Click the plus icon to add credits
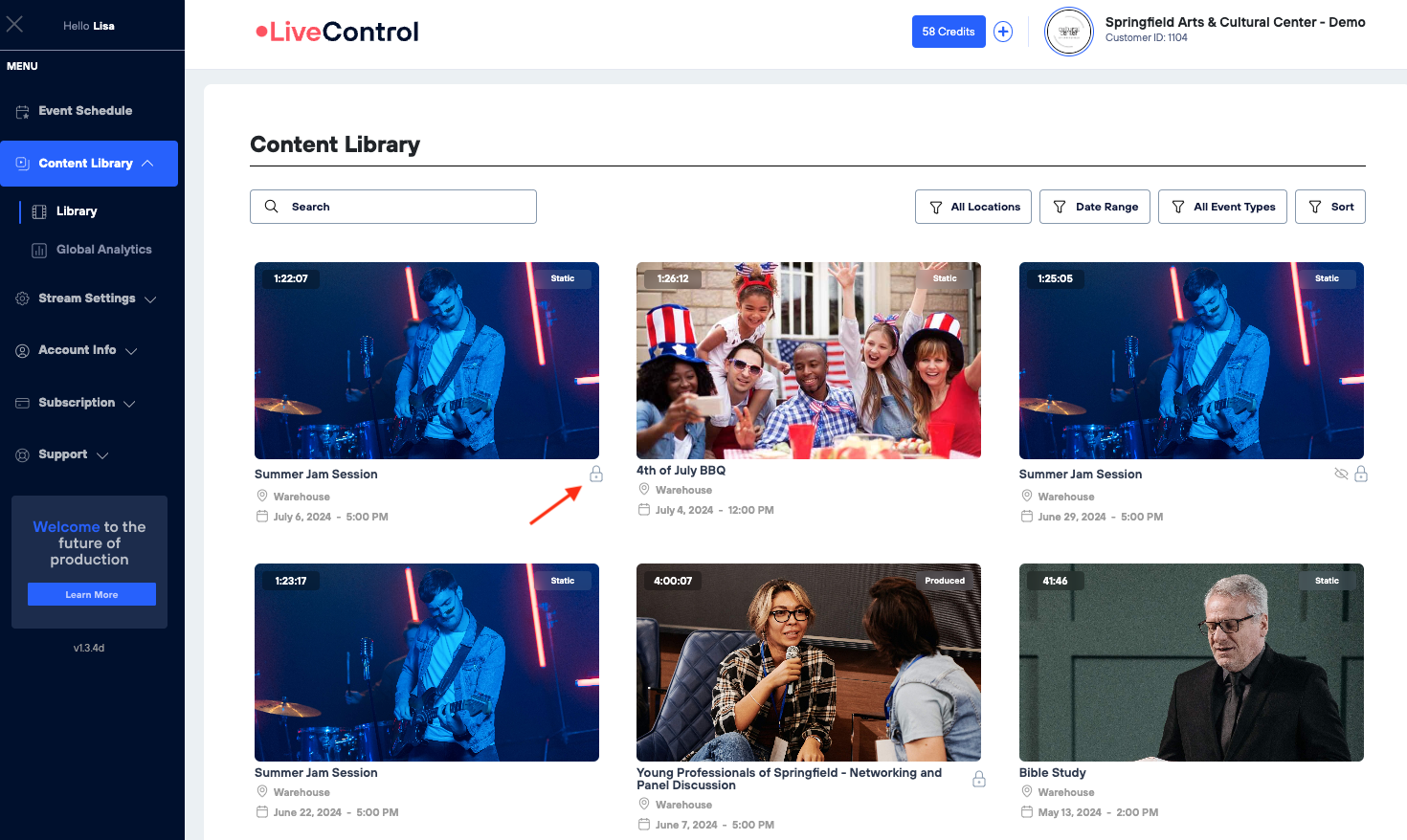The width and height of the screenshot is (1407, 840). (1003, 32)
